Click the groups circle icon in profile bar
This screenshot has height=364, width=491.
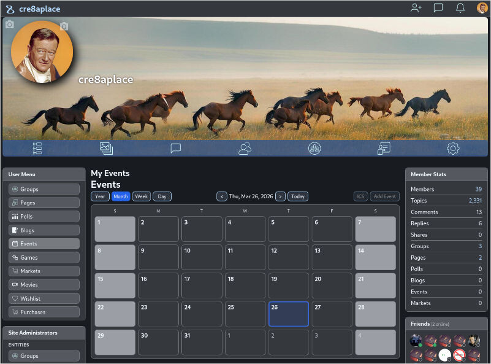(x=314, y=148)
